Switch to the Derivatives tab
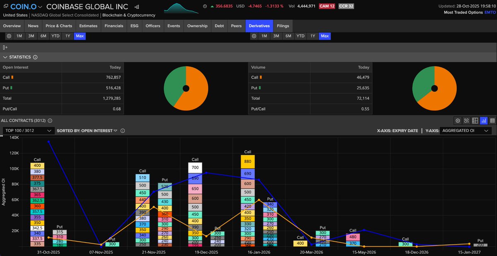 tap(259, 26)
